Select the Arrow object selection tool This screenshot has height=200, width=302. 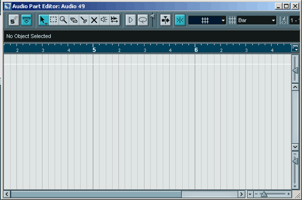pyautogui.click(x=43, y=20)
